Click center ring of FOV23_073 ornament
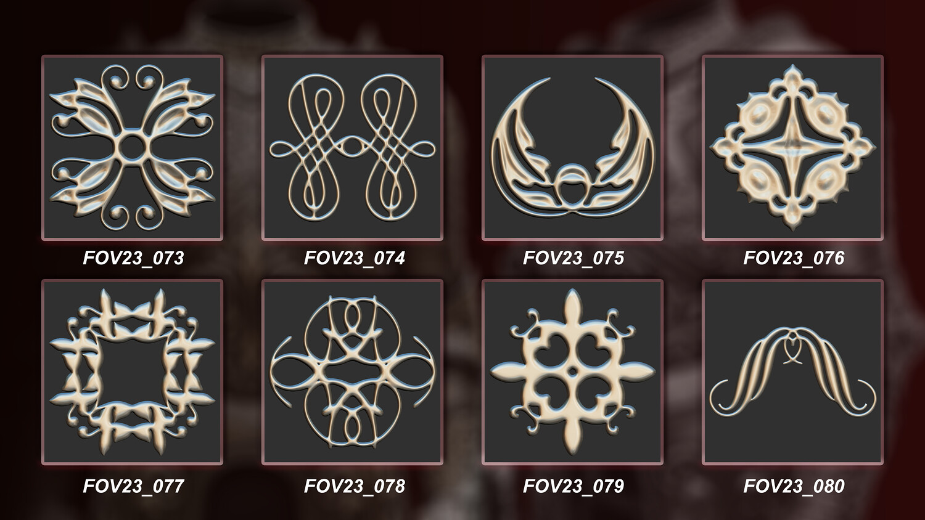The height and width of the screenshot is (520, 925). 132,148
